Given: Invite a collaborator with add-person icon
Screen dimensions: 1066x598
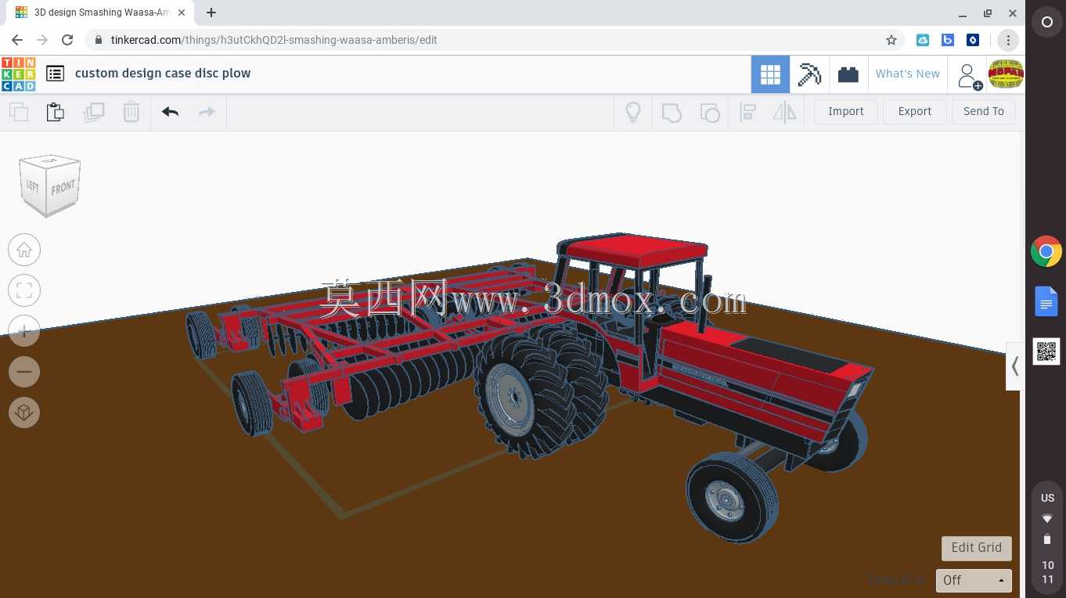Looking at the screenshot, I should (x=969, y=76).
